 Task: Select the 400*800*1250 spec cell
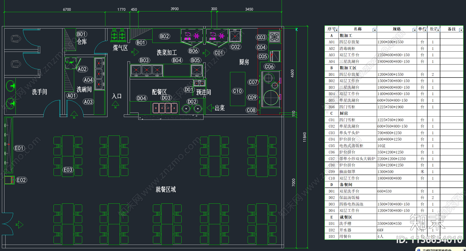click(x=397, y=139)
